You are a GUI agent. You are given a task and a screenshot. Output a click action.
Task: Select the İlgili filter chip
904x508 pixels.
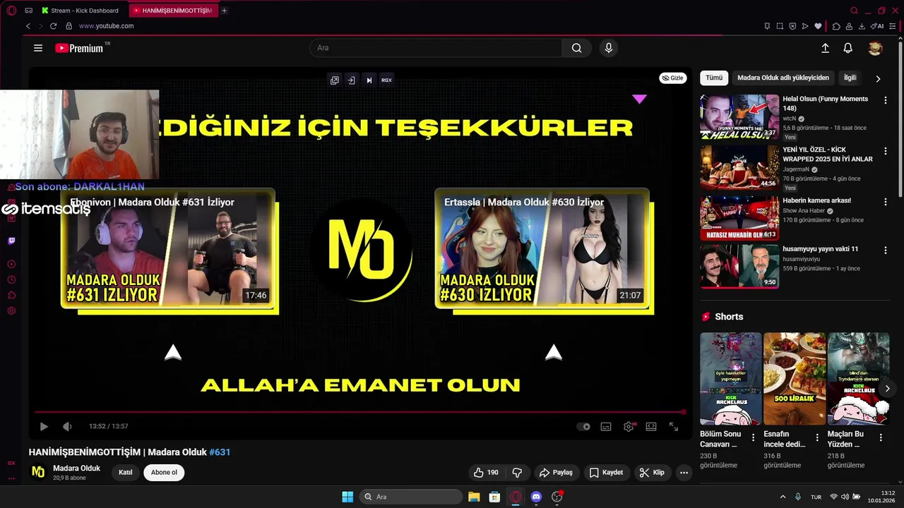[850, 78]
